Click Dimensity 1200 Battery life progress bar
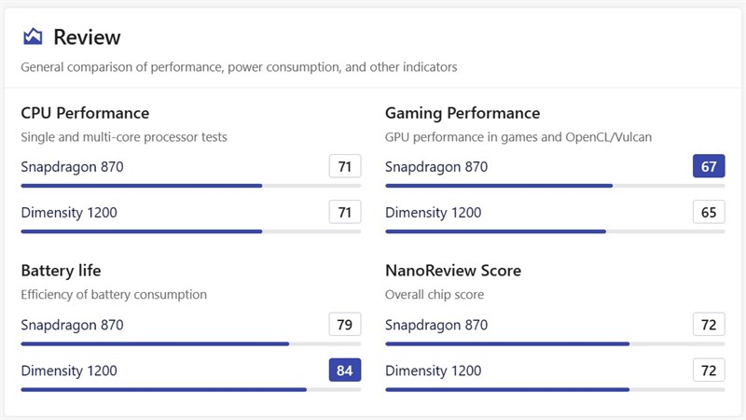This screenshot has width=746, height=420. (190, 389)
